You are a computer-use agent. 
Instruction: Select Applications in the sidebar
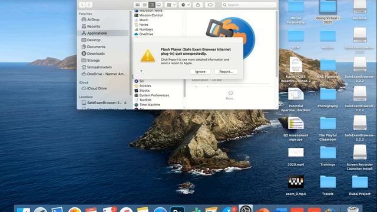(104, 33)
